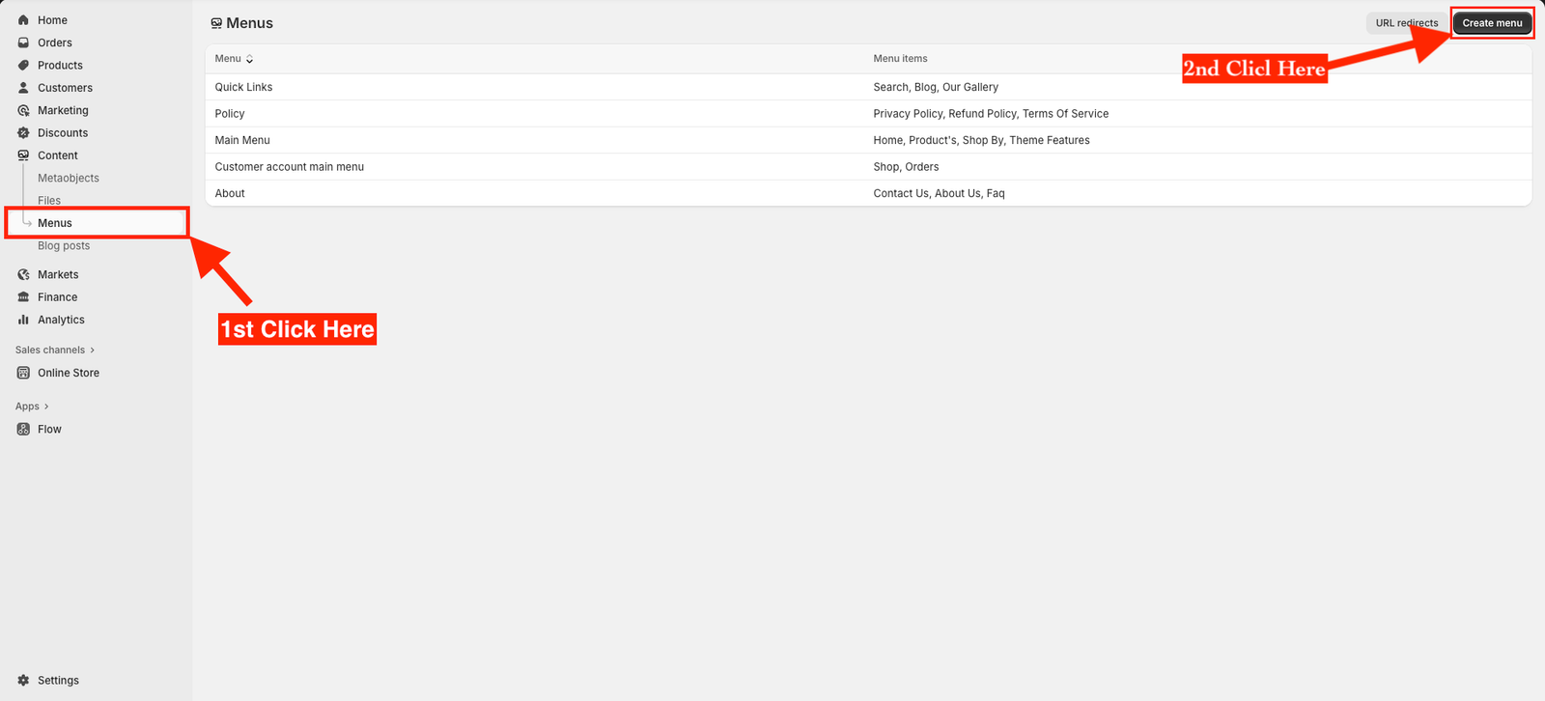This screenshot has height=701, width=1545.
Task: Click the Home icon in sidebar
Action: [23, 20]
